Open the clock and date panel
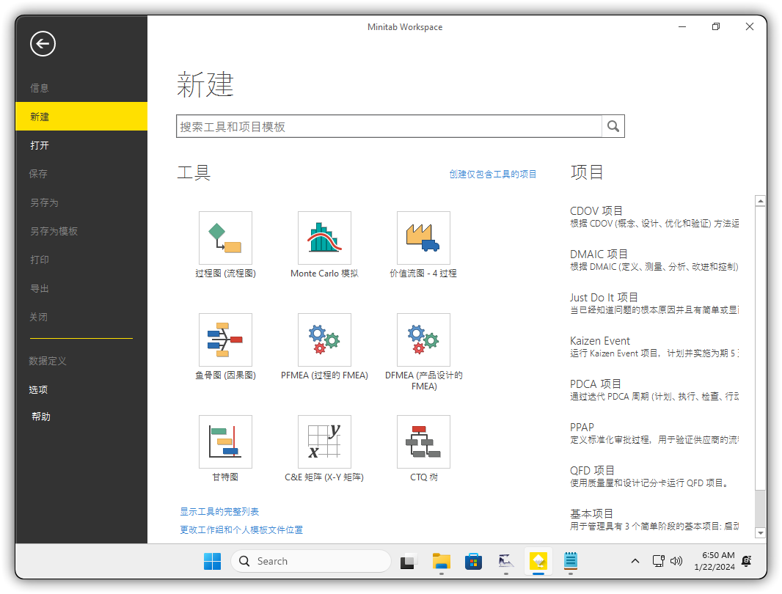The width and height of the screenshot is (782, 594). (715, 561)
